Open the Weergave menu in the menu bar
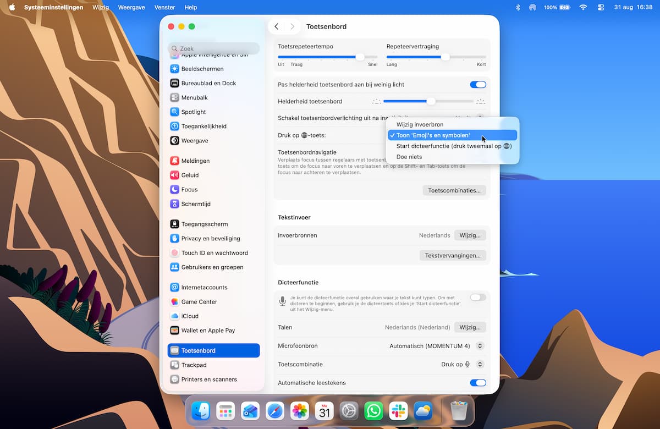660x429 pixels. pos(131,8)
